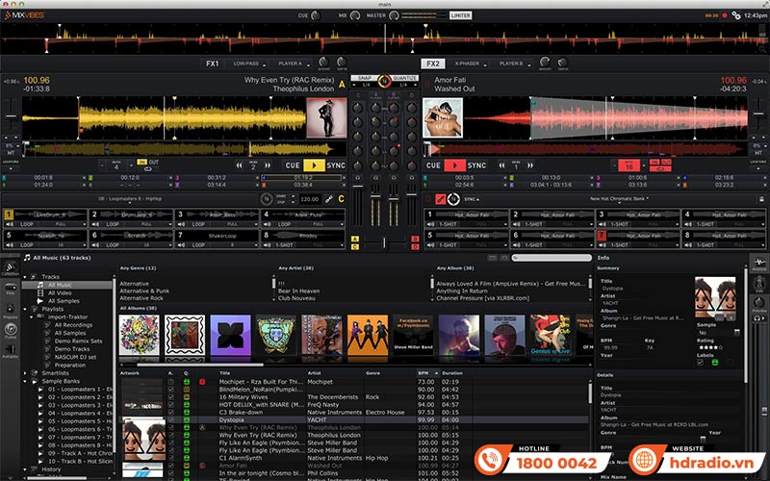Sort tracks by BPM column header
The image size is (770, 481).
(427, 373)
